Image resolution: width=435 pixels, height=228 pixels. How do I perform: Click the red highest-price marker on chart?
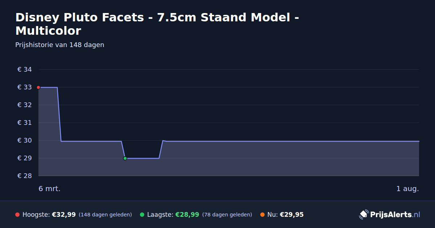pyautogui.click(x=38, y=87)
